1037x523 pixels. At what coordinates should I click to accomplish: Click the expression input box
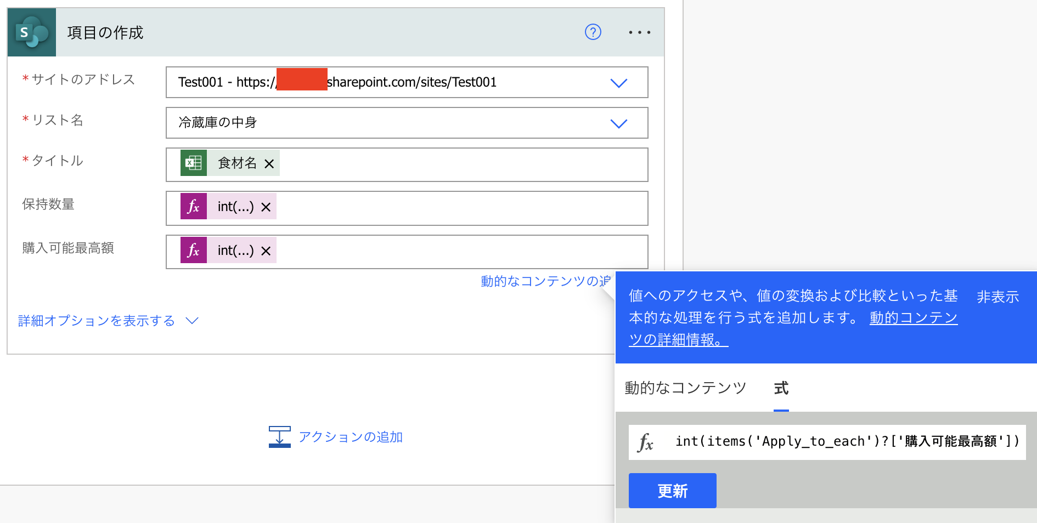click(x=827, y=442)
